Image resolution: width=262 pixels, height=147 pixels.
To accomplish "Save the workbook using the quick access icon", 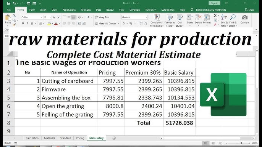I will click(x=8, y=3).
